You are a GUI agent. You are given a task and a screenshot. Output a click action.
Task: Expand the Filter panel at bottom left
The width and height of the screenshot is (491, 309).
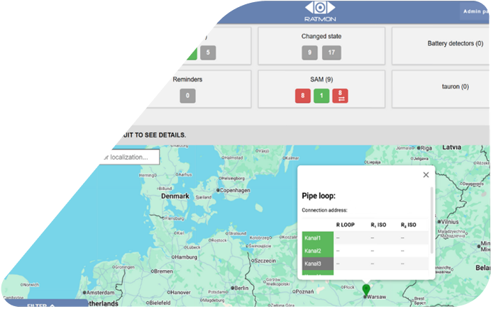(43, 305)
